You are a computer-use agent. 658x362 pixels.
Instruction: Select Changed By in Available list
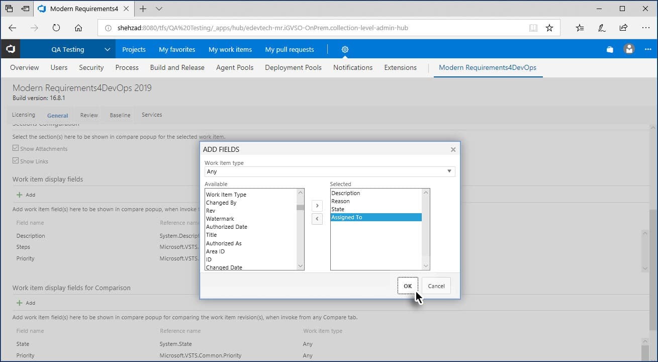pos(221,203)
